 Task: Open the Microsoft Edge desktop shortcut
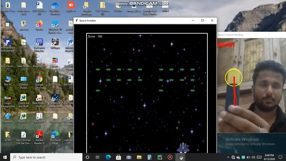(55, 138)
